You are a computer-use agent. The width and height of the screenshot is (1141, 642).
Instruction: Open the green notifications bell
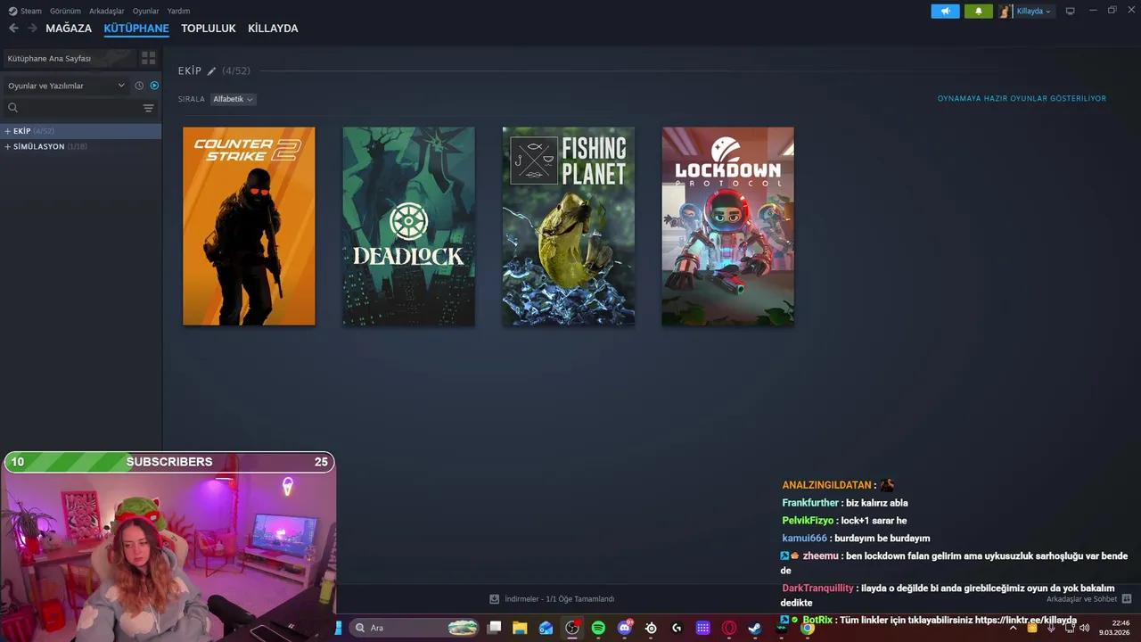[978, 12]
